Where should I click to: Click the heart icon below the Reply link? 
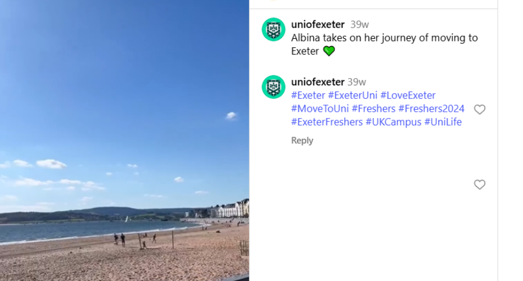click(479, 184)
